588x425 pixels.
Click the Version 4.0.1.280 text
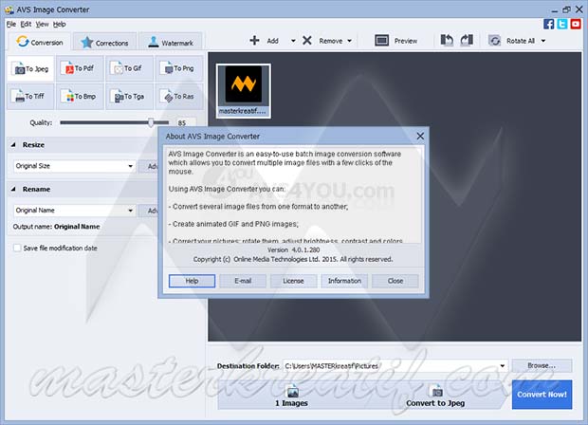coord(294,249)
